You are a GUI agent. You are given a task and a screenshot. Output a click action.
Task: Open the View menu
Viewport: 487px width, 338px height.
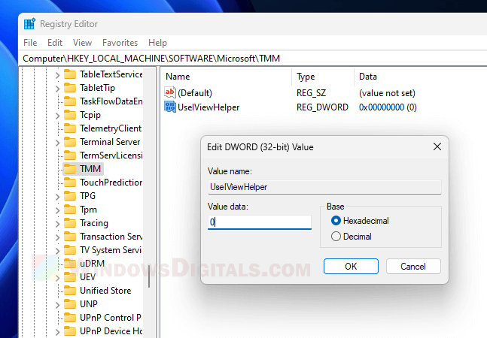pyautogui.click(x=82, y=43)
